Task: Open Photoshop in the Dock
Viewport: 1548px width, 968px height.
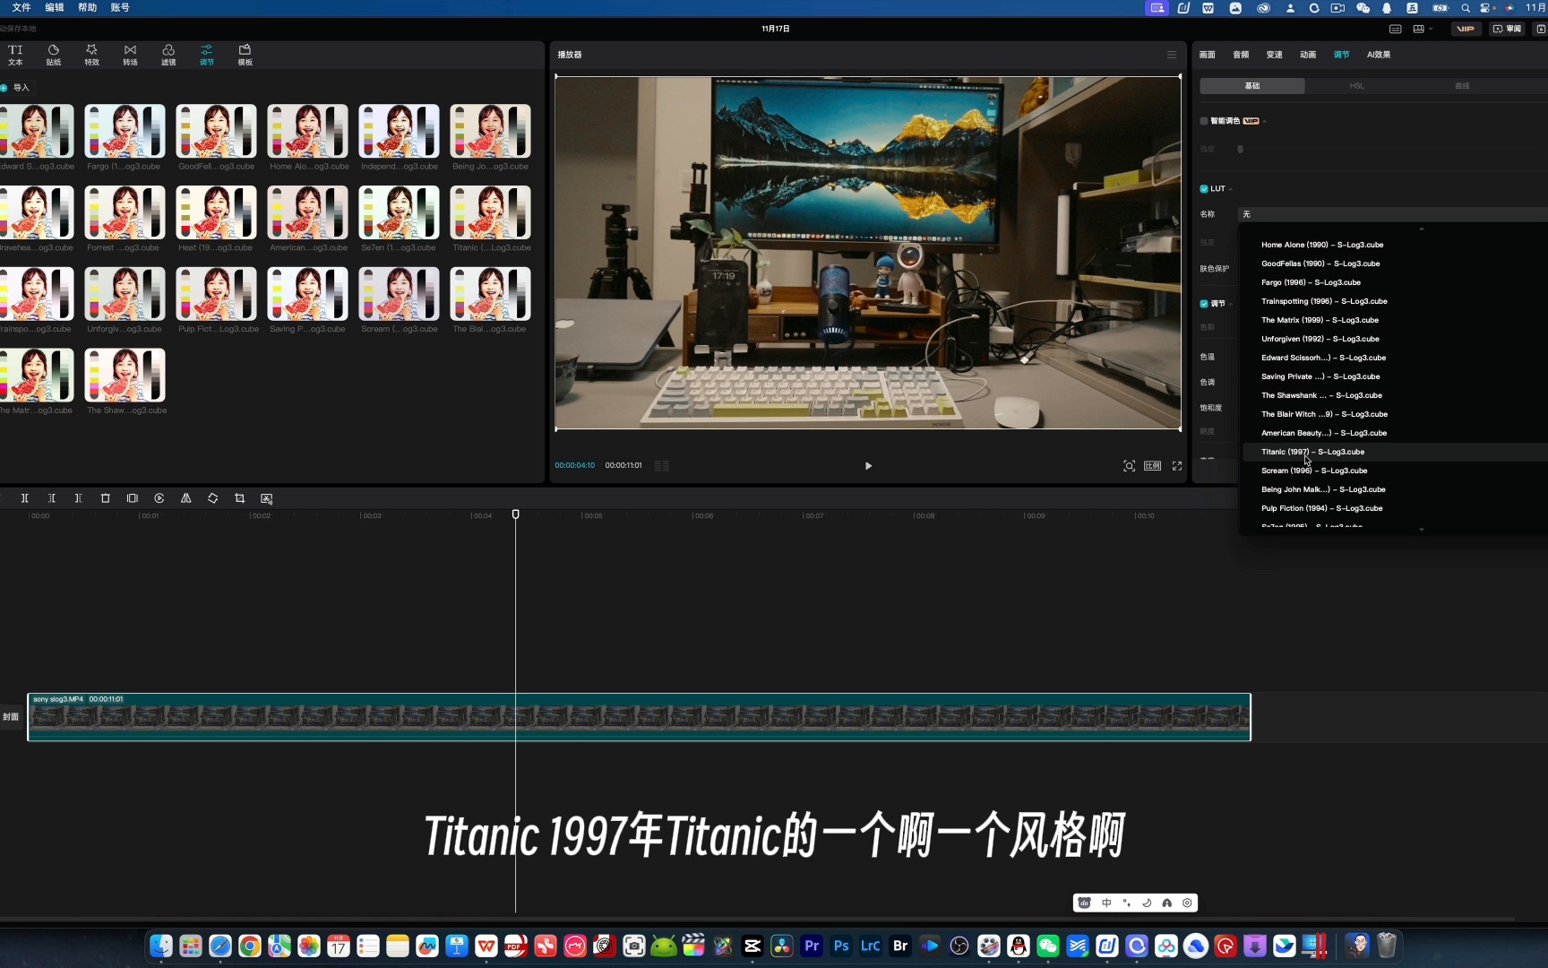Action: click(x=841, y=946)
